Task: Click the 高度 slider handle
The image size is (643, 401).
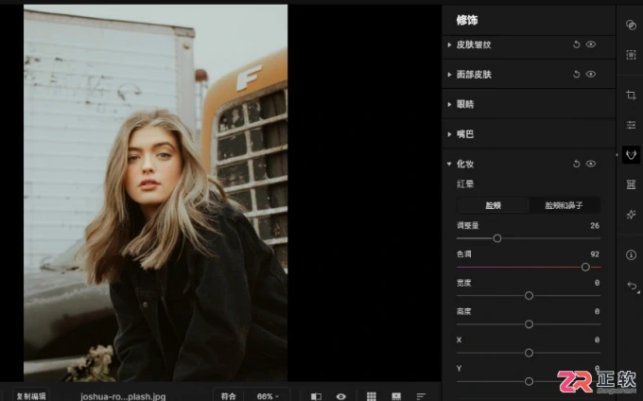Action: click(529, 324)
